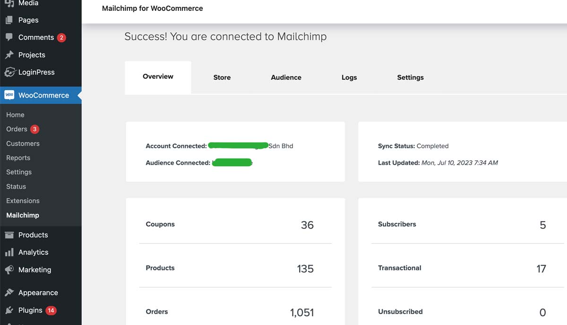This screenshot has width=567, height=325.
Task: Click the Orders count 1,051
Action: pyautogui.click(x=302, y=312)
